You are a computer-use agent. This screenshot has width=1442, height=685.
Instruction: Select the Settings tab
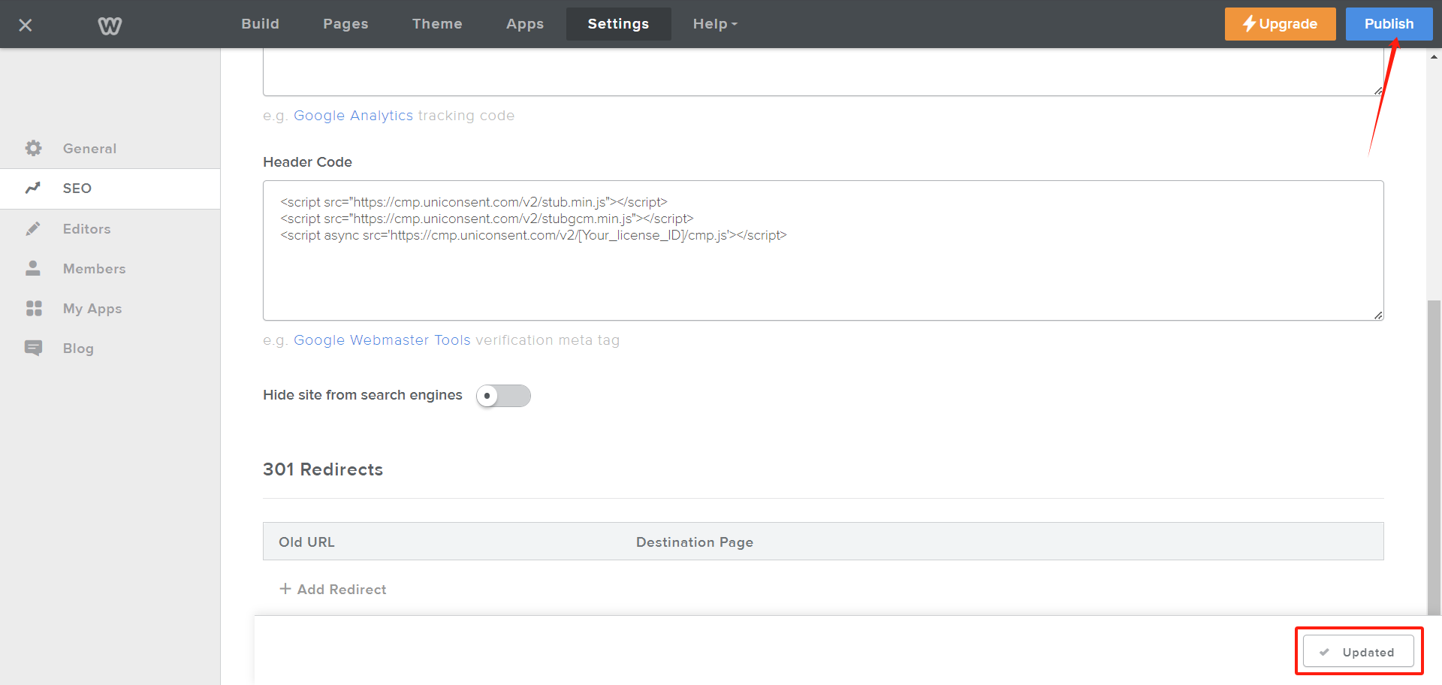click(x=618, y=24)
